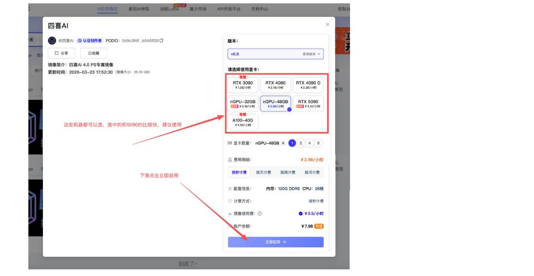The width and height of the screenshot is (534, 276).
Task: Copy the PODID using the copy icon
Action: (161, 41)
